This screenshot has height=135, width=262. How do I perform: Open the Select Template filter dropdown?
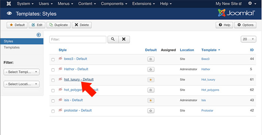[x=22, y=72]
